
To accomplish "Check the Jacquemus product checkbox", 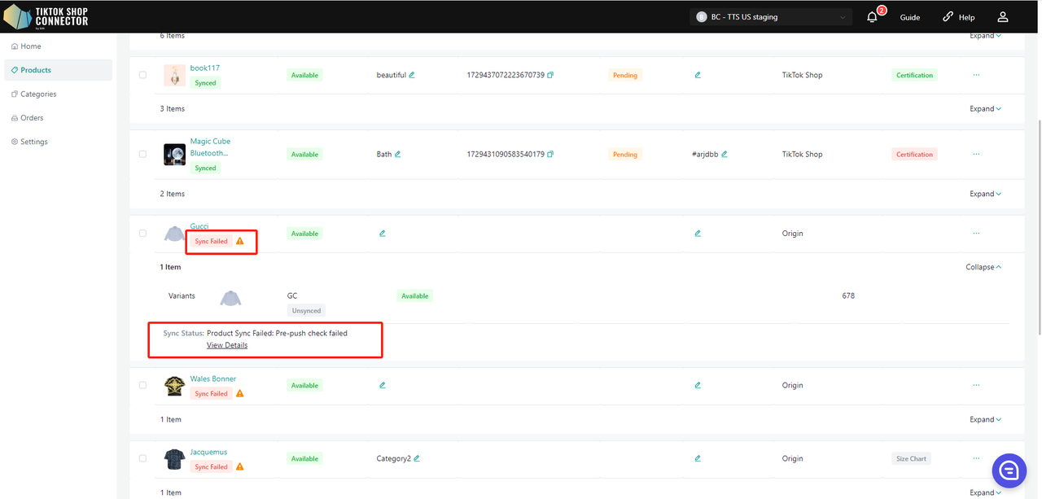I will (142, 458).
